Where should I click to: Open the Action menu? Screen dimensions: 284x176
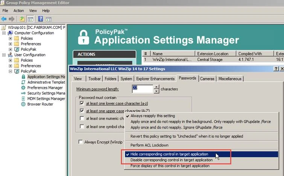pos(18,11)
